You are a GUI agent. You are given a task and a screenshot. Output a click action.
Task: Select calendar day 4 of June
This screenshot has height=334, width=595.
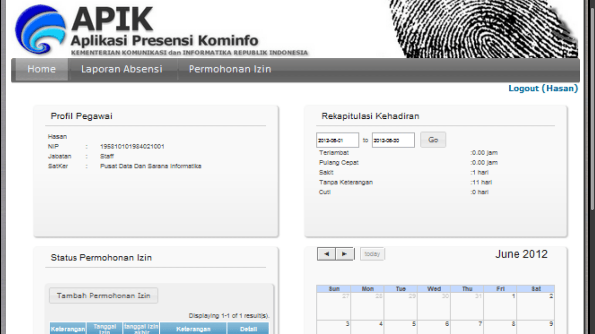367,327
